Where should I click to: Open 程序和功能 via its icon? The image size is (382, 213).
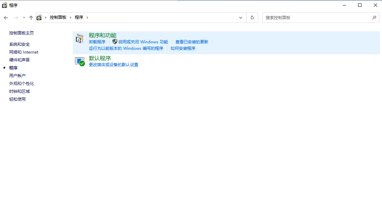(x=80, y=38)
